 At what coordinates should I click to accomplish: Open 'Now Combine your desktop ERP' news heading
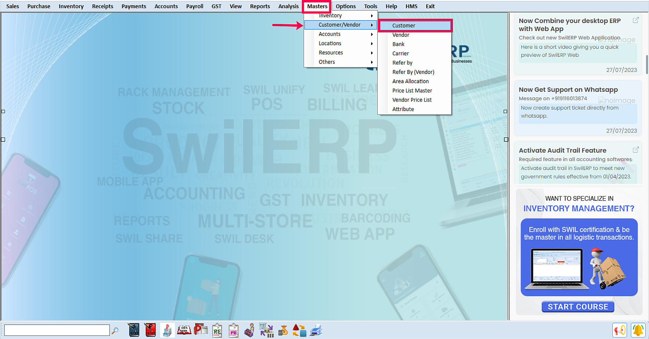(x=570, y=25)
